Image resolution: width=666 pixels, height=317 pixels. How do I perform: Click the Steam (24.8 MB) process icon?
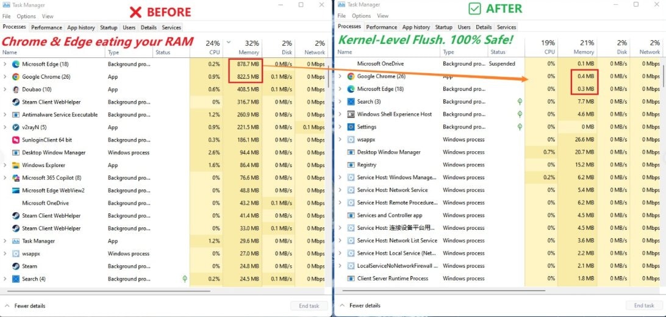tap(16, 266)
